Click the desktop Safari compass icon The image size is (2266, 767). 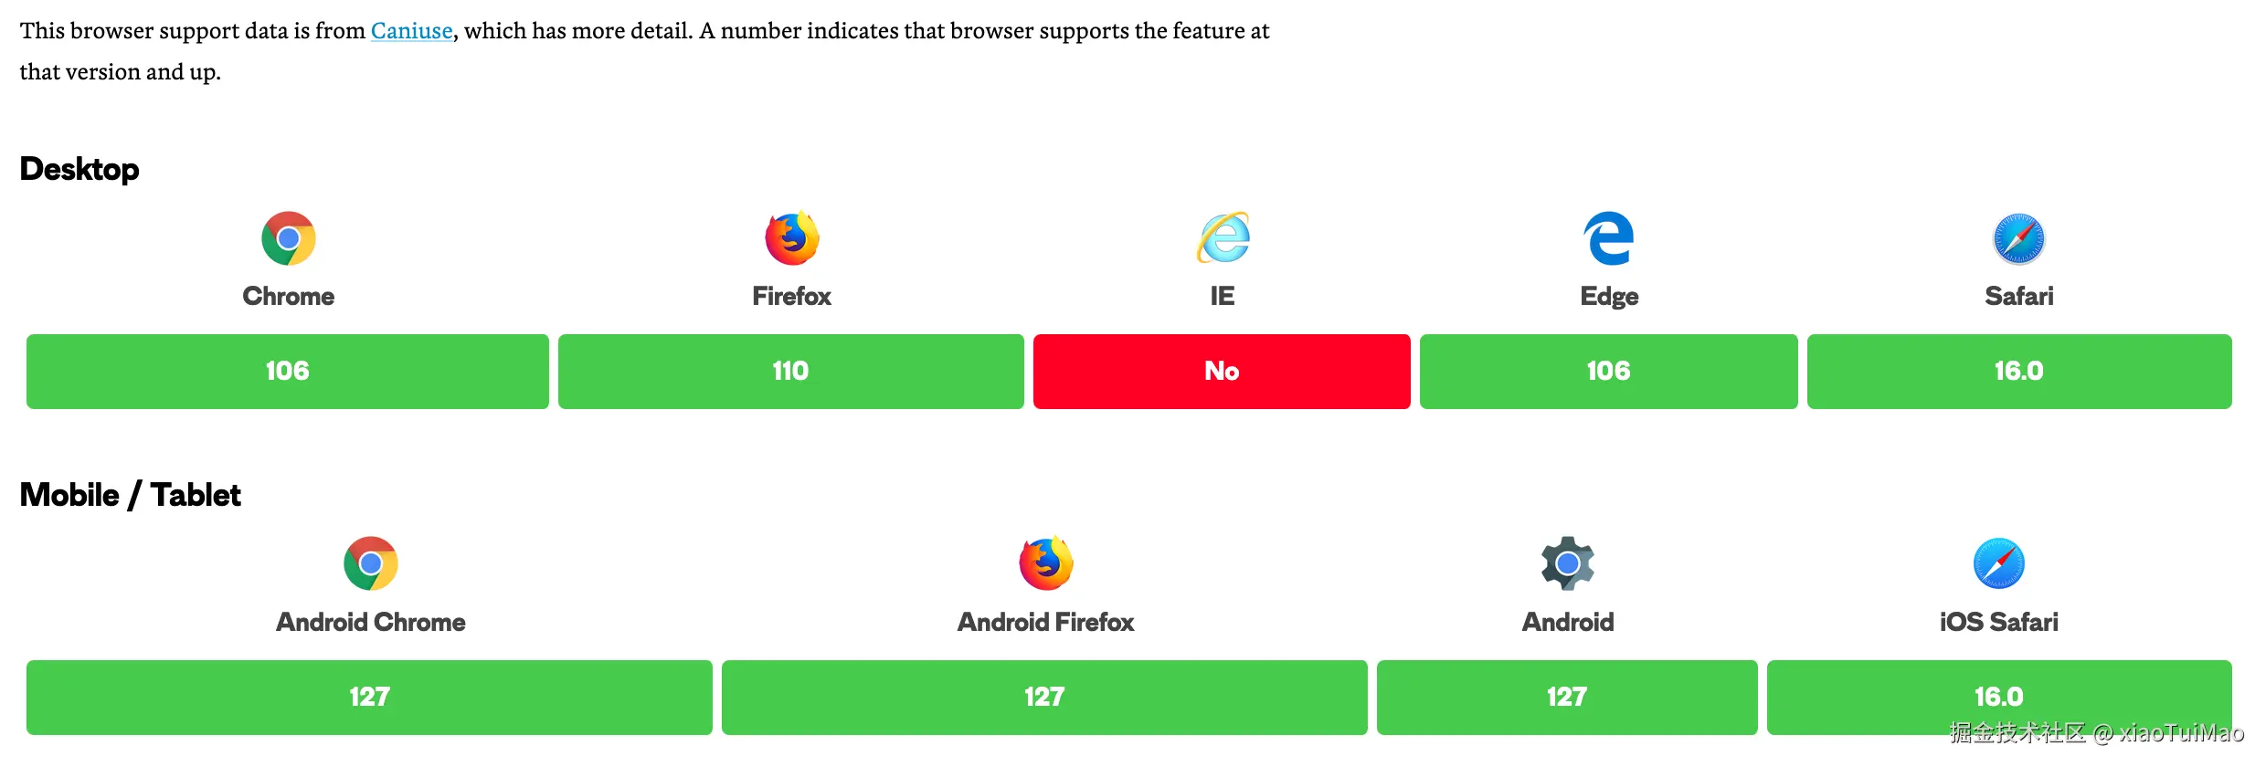pos(2019,238)
